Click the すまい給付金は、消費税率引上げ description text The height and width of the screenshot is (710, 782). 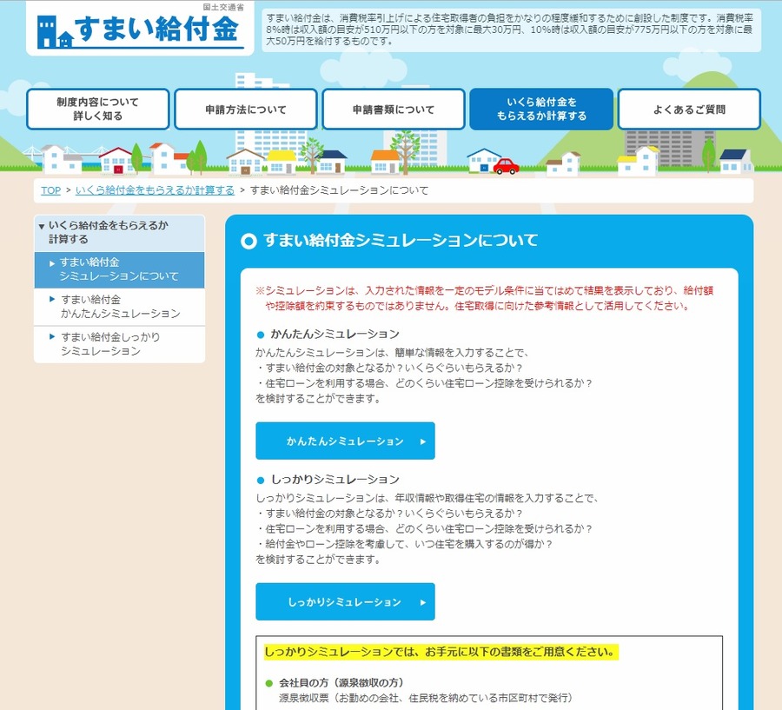pos(510,30)
